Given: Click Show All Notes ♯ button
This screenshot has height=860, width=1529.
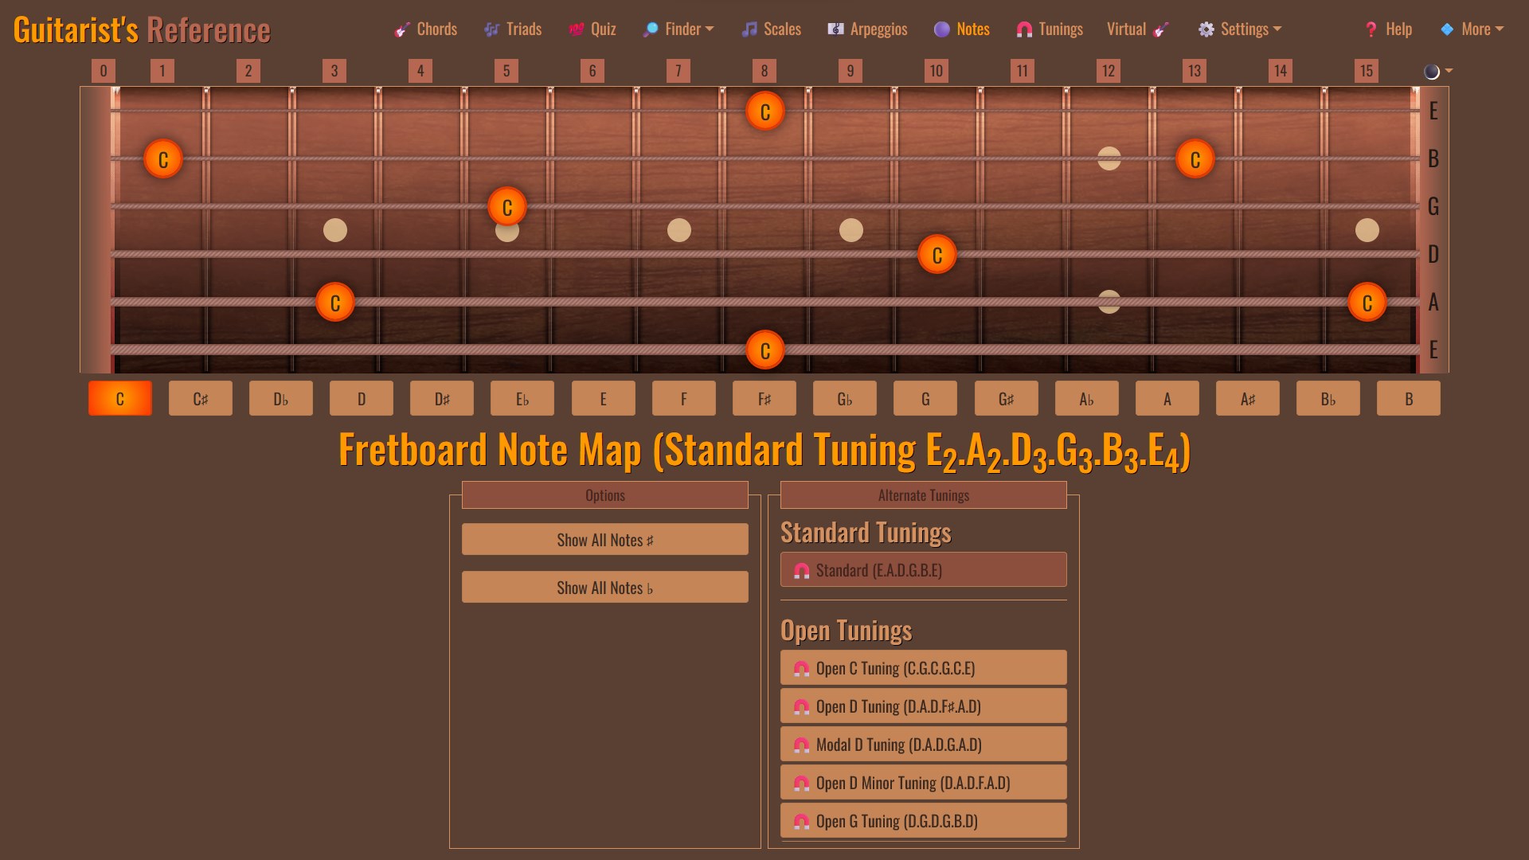Looking at the screenshot, I should click(604, 540).
